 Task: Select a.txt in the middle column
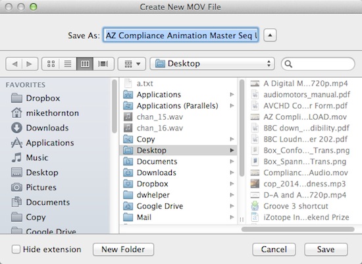[178, 84]
